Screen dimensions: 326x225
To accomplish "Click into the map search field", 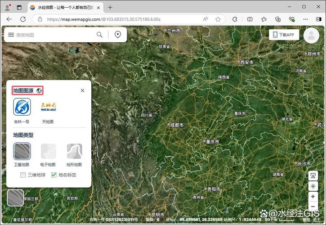I will (55, 35).
